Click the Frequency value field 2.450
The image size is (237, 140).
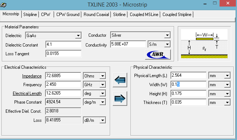click(x=63, y=84)
